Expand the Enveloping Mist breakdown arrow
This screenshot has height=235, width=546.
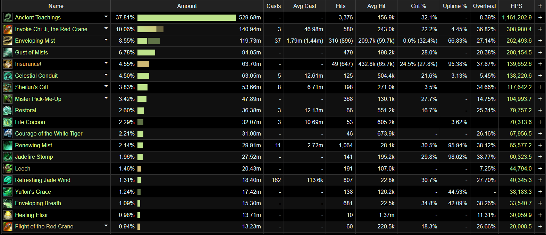click(106, 40)
